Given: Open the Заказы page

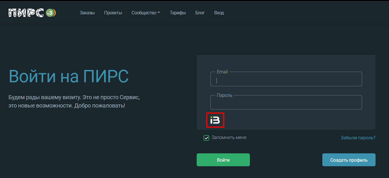Looking at the screenshot, I should pyautogui.click(x=87, y=13).
